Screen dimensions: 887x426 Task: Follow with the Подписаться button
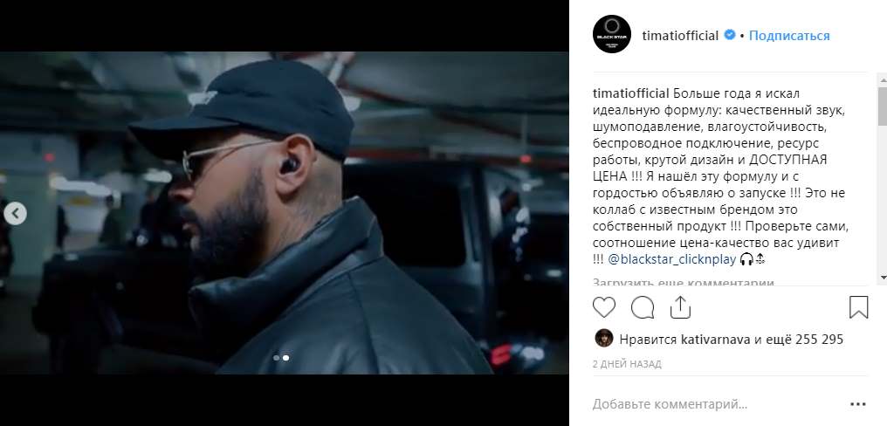(x=789, y=36)
